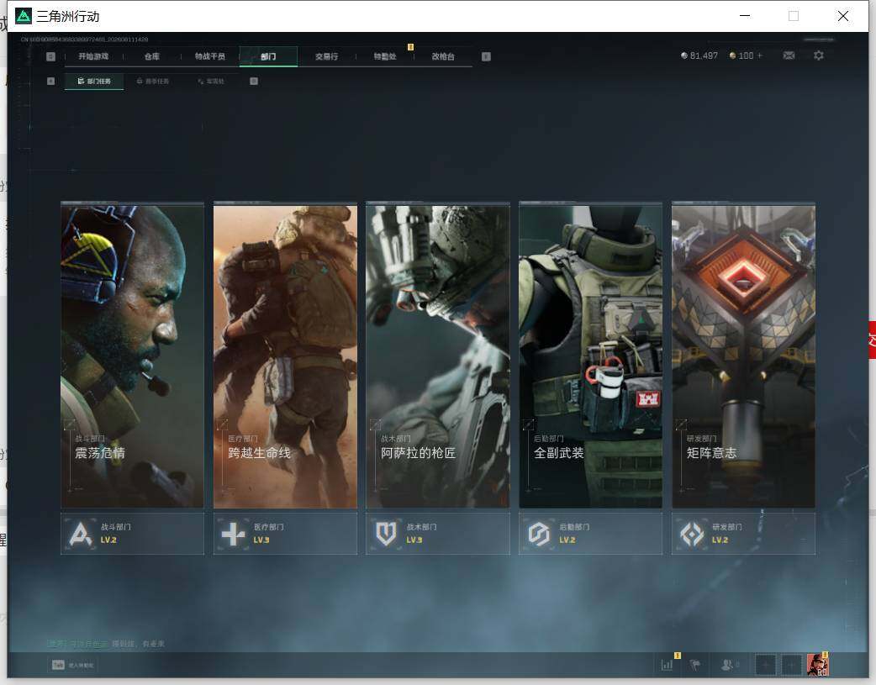Click expand icon on 阿萨拉的枪匠 card

tap(376, 424)
